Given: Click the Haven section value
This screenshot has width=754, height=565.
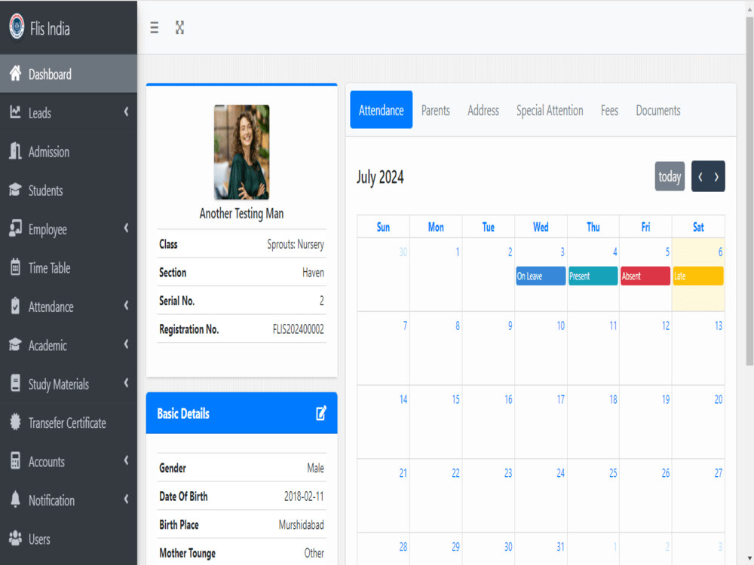Looking at the screenshot, I should pos(313,273).
